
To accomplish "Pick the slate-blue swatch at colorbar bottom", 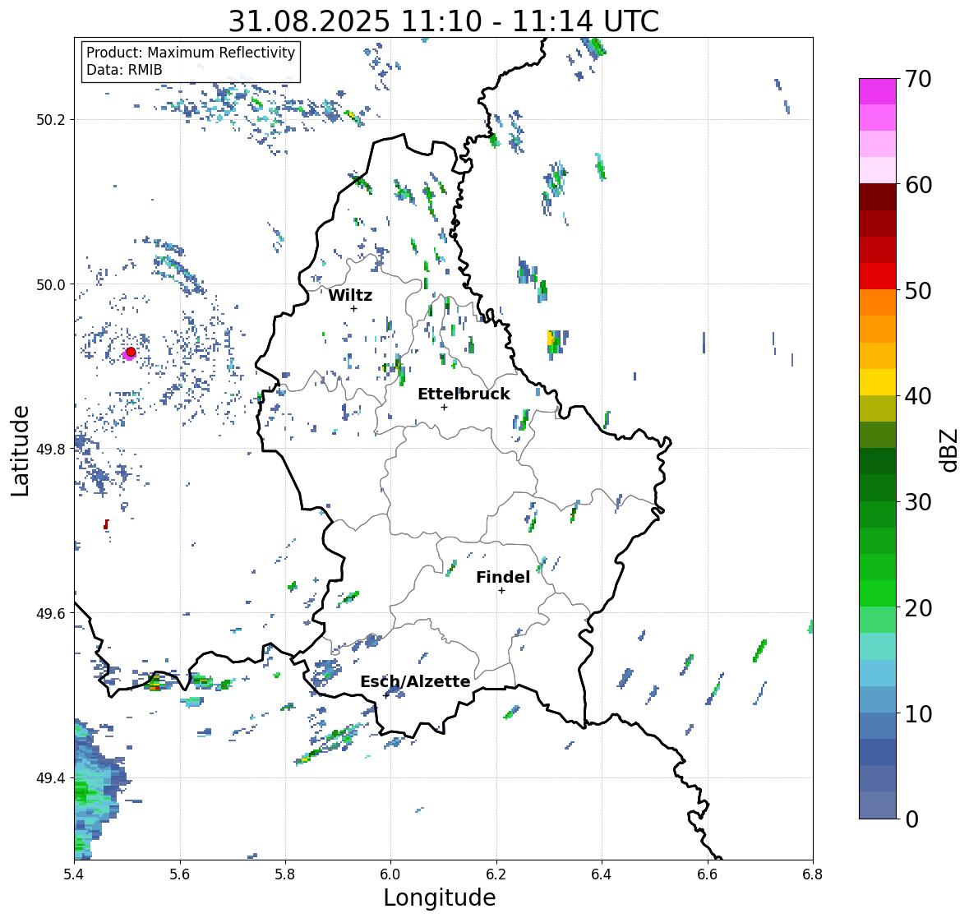I will tap(878, 805).
